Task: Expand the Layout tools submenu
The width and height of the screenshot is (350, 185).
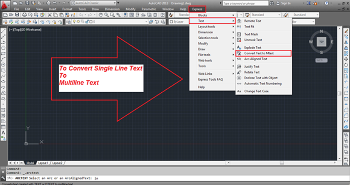Action: (x=212, y=27)
